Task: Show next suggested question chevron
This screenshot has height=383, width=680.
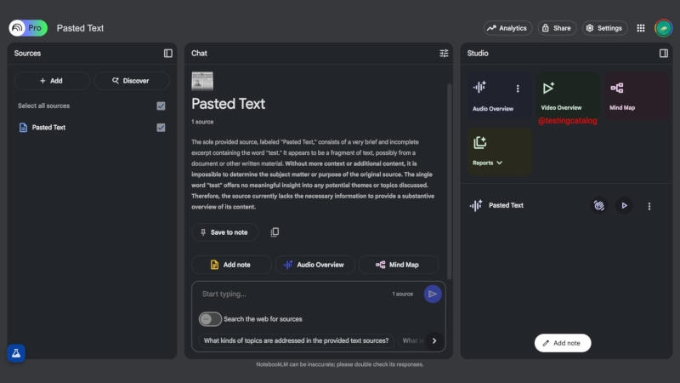Action: pyautogui.click(x=434, y=340)
